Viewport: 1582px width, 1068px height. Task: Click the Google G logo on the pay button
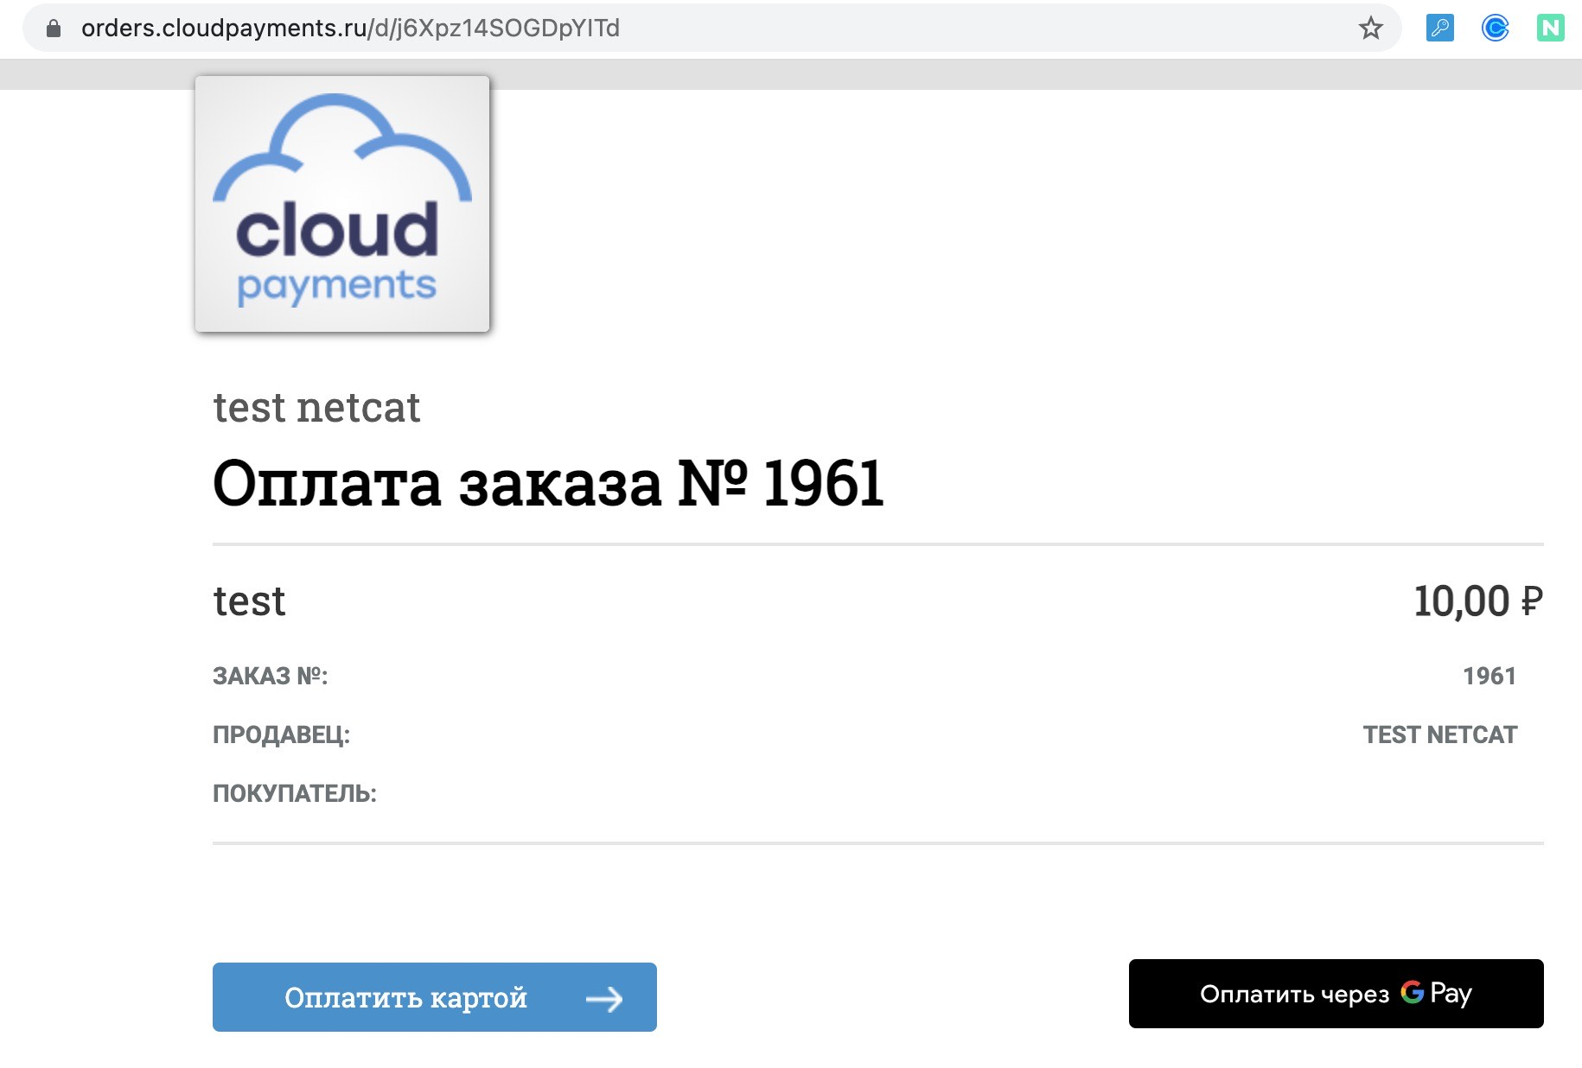coord(1413,992)
